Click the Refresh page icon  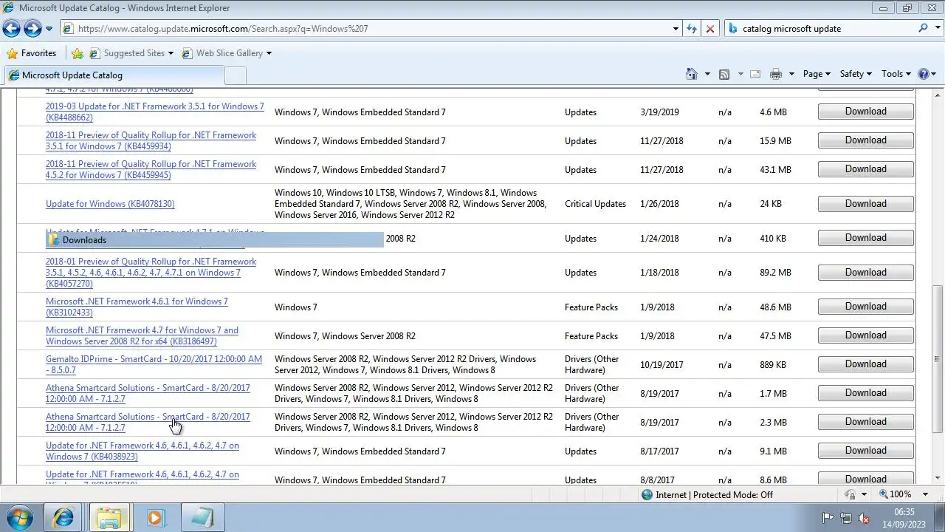(x=692, y=29)
